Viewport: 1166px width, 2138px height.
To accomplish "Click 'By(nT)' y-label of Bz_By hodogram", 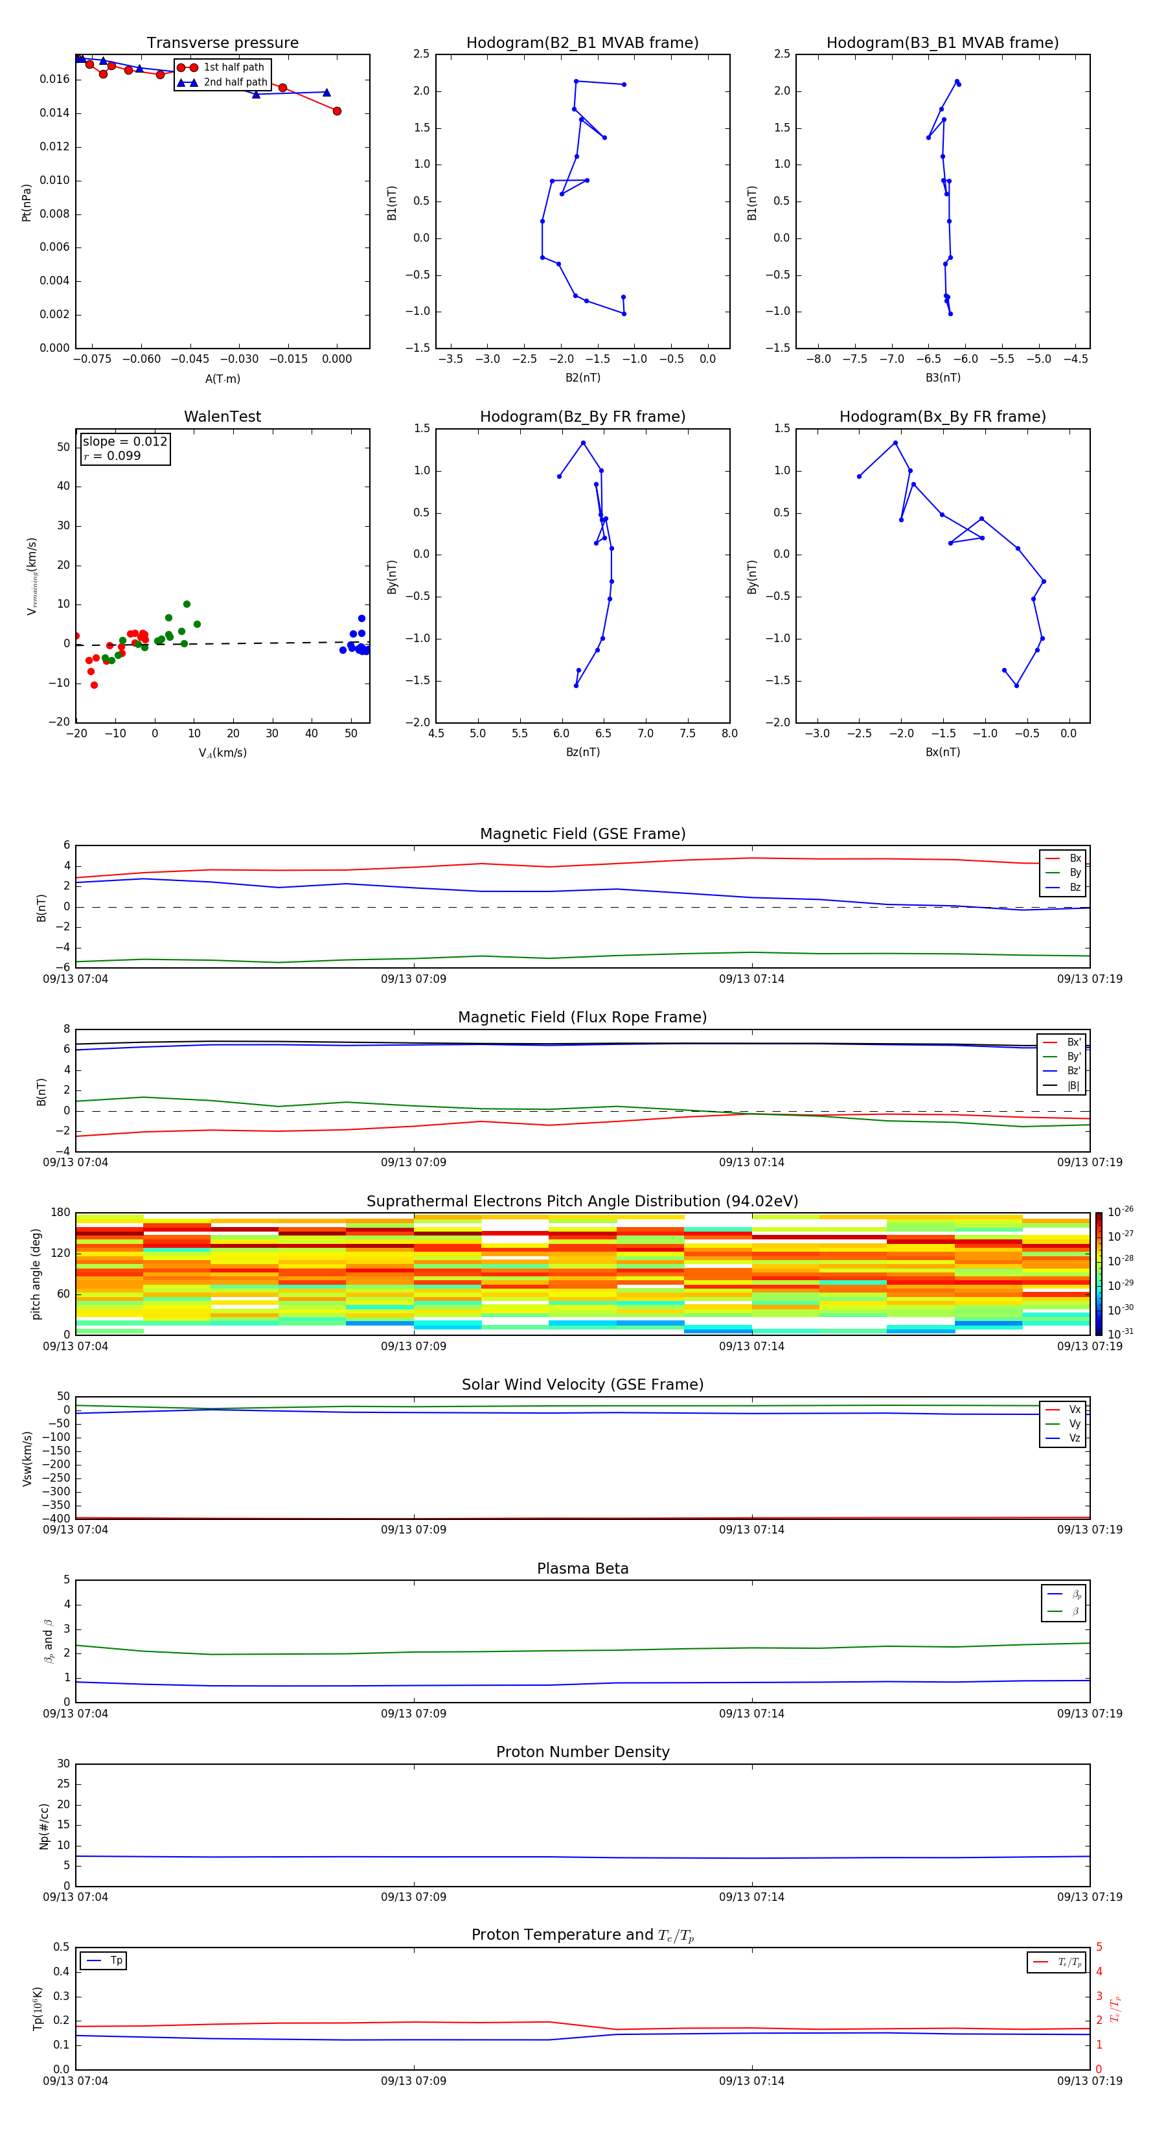I will tap(392, 577).
